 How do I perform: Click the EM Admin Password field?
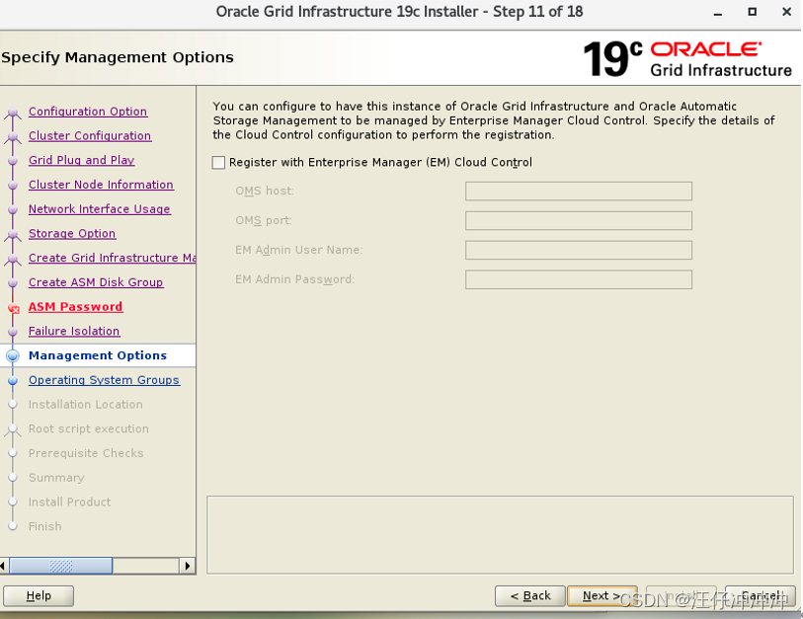tap(579, 279)
